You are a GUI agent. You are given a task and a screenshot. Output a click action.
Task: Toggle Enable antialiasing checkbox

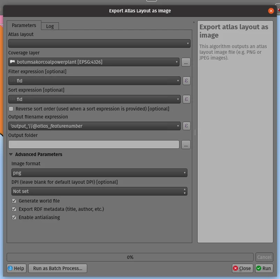(14, 217)
